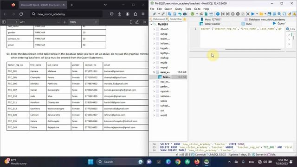Screen dimensions: 297x167
Task: Open the Query menu in HeidiSQL
Action: tap(179, 9)
